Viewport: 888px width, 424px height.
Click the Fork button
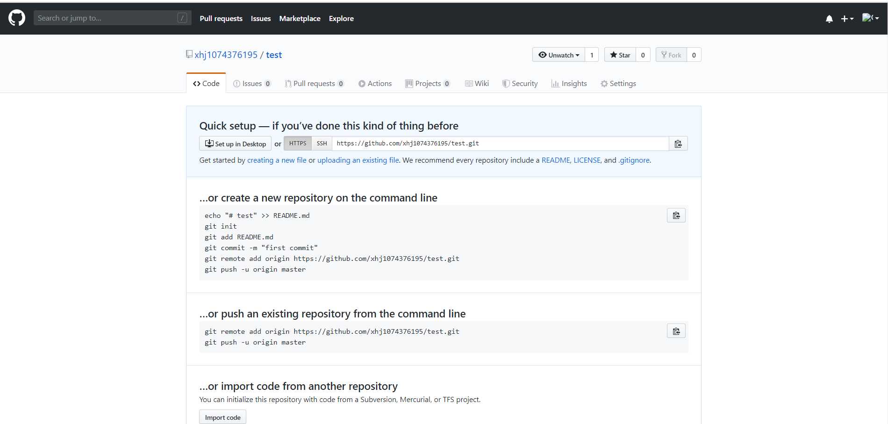pyautogui.click(x=671, y=55)
